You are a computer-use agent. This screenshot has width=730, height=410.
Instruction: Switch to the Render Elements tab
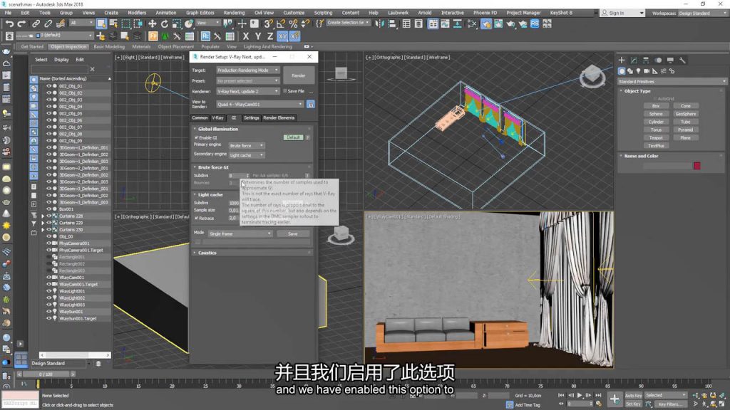pyautogui.click(x=279, y=117)
